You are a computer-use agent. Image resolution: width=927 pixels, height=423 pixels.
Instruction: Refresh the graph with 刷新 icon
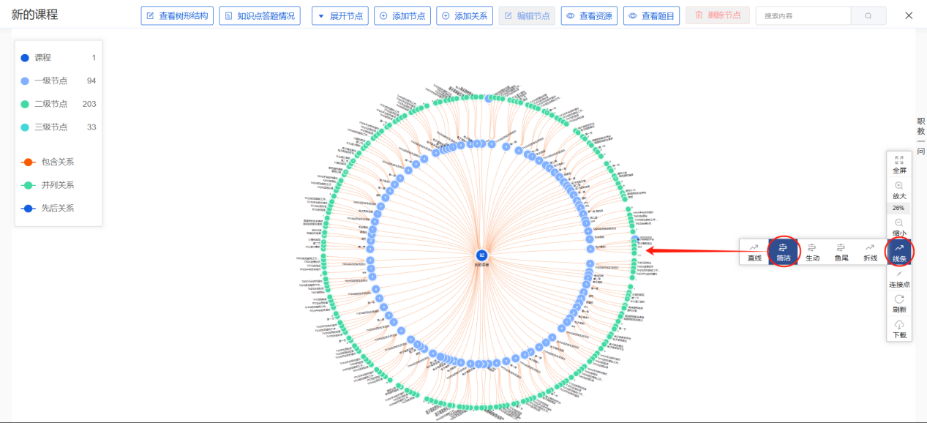click(x=899, y=300)
